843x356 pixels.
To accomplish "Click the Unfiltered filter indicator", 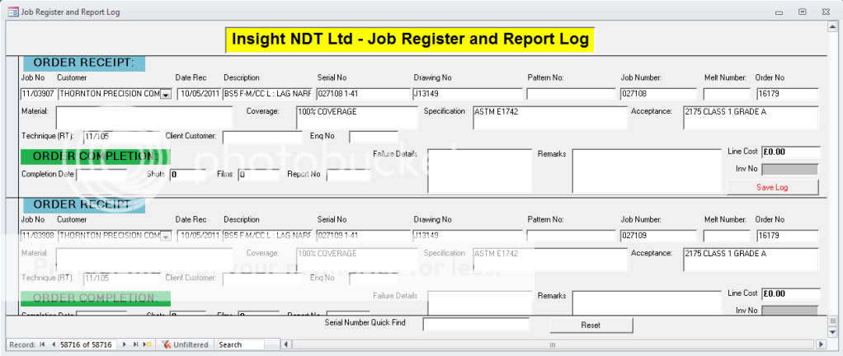I will 185,344.
